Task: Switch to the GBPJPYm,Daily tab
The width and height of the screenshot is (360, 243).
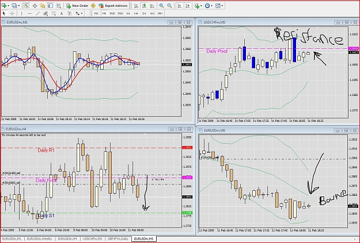Action: (x=118, y=239)
